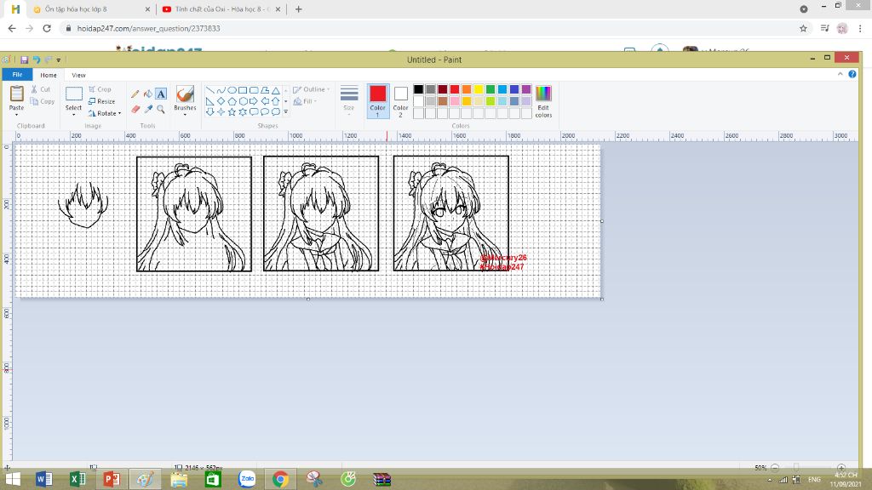Screen dimensions: 872x490
Task: Choose the Triangle shape
Action: pyautogui.click(x=276, y=90)
